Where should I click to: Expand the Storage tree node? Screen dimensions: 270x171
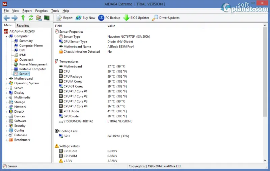pyautogui.click(x=6, y=102)
